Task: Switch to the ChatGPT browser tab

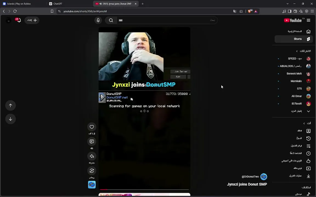Action: click(x=70, y=4)
